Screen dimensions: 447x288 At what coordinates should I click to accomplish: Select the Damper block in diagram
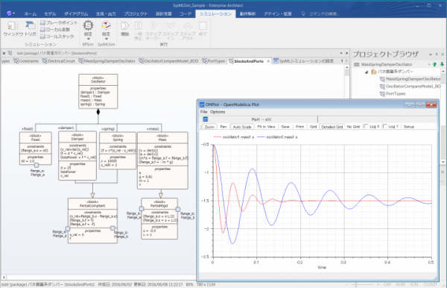click(77, 156)
